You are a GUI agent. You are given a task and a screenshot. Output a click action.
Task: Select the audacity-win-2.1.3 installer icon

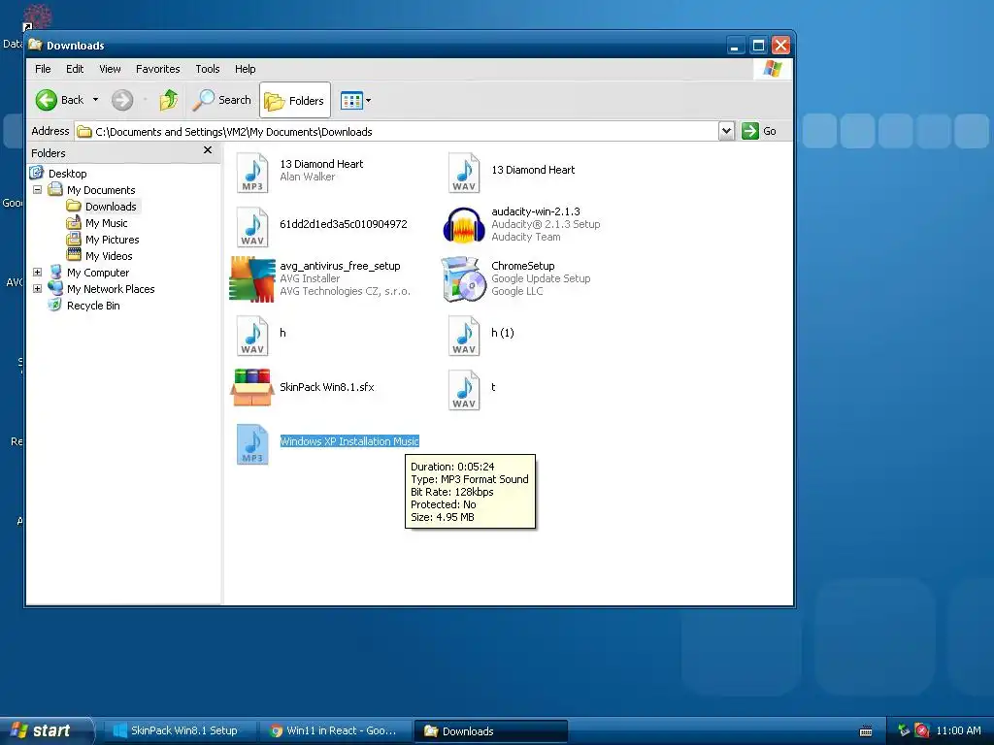pyautogui.click(x=464, y=225)
